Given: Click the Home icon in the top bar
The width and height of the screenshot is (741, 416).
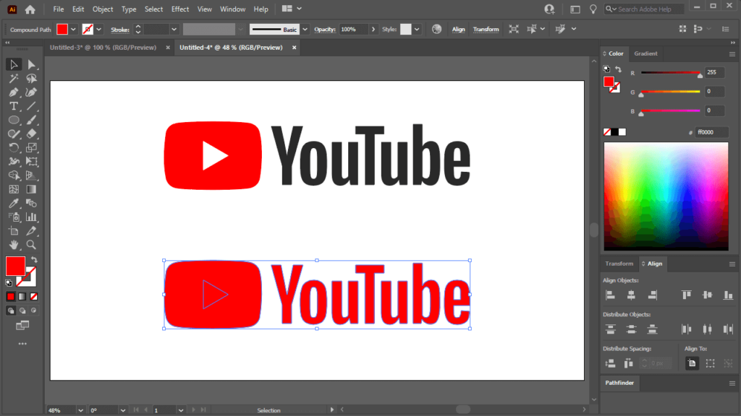Looking at the screenshot, I should (x=30, y=9).
